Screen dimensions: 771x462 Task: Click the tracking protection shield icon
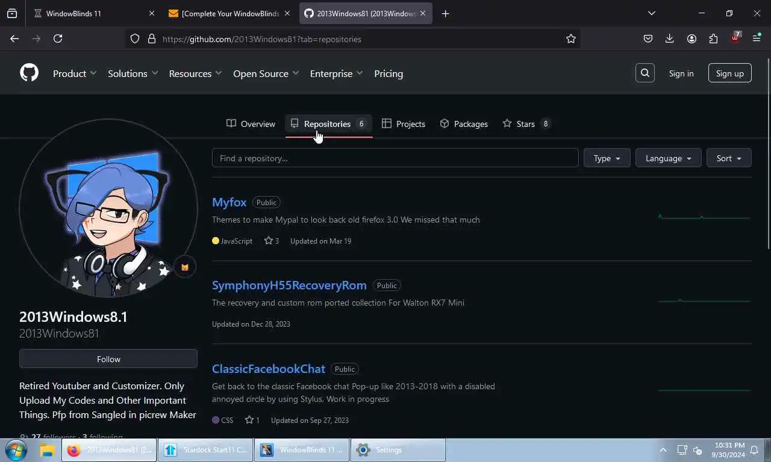click(135, 38)
